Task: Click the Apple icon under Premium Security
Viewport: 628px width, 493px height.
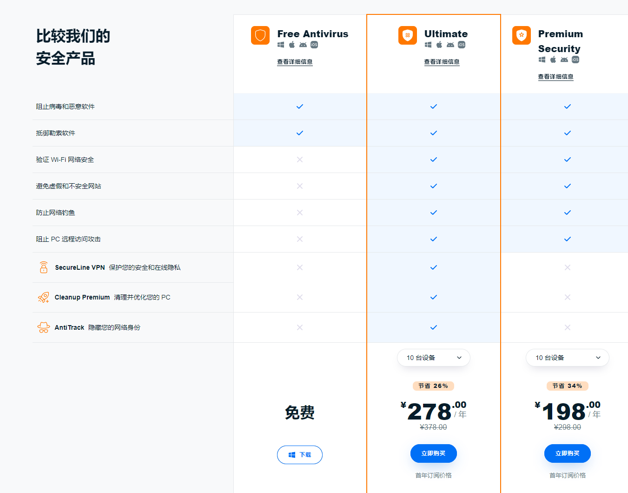Action: click(553, 60)
